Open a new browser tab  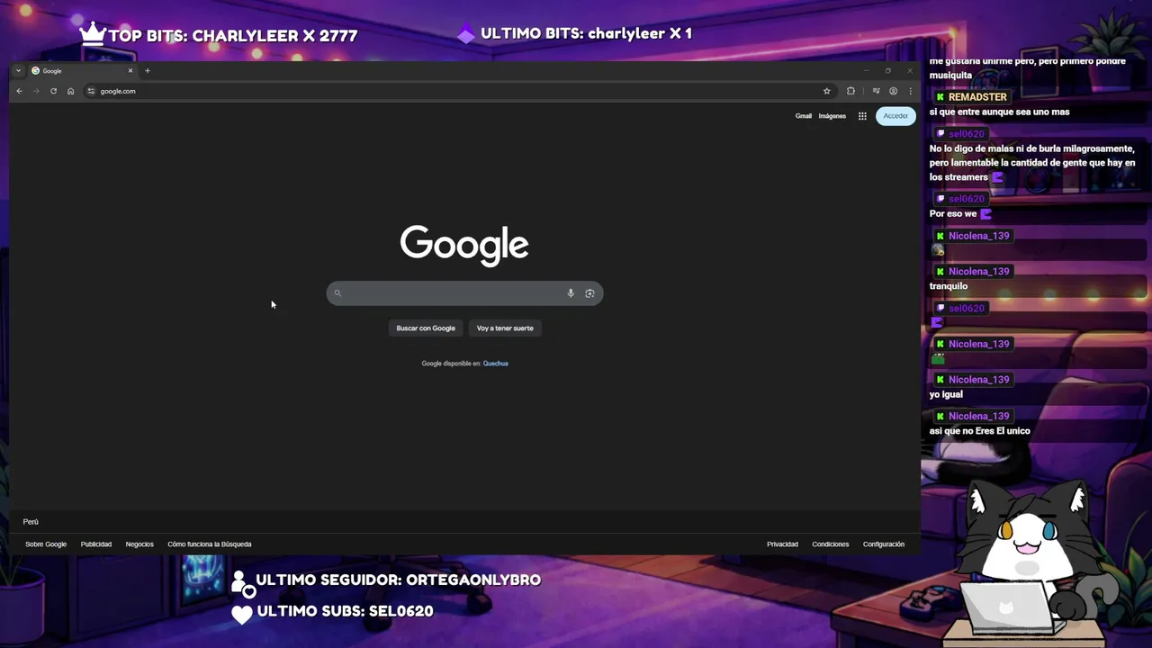tap(148, 70)
